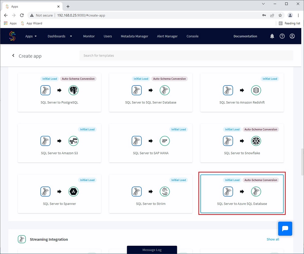Image resolution: width=304 pixels, height=254 pixels.
Task: Click the saved password key icon
Action: (264, 15)
